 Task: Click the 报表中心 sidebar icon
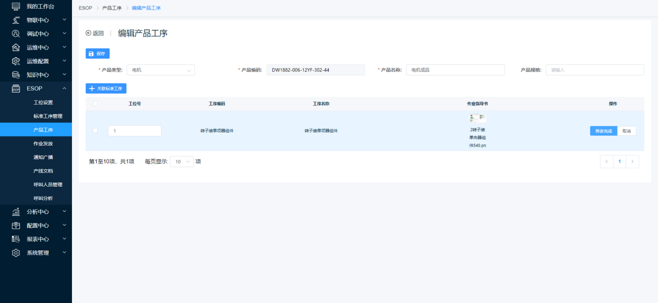click(x=16, y=239)
